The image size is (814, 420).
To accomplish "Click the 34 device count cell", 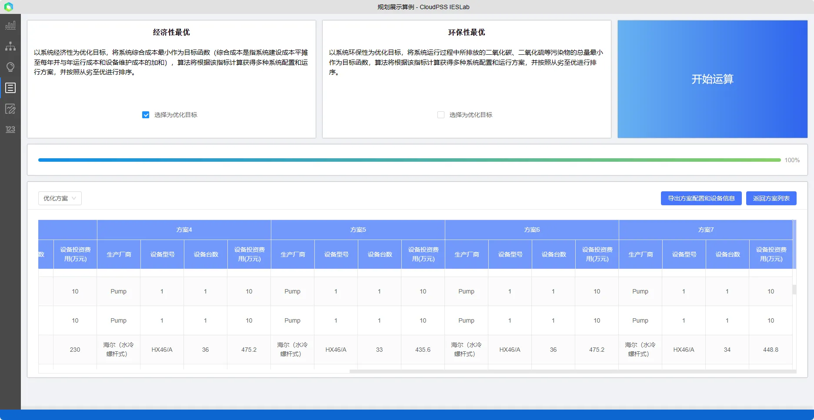I will (x=727, y=350).
